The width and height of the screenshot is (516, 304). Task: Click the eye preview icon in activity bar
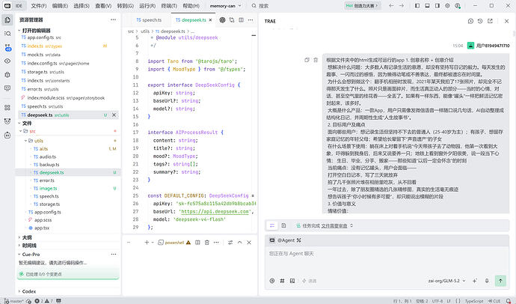[x=7, y=61]
